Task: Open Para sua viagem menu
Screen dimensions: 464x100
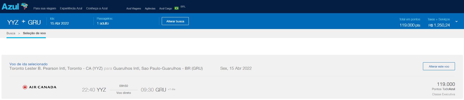Action: [45, 8]
